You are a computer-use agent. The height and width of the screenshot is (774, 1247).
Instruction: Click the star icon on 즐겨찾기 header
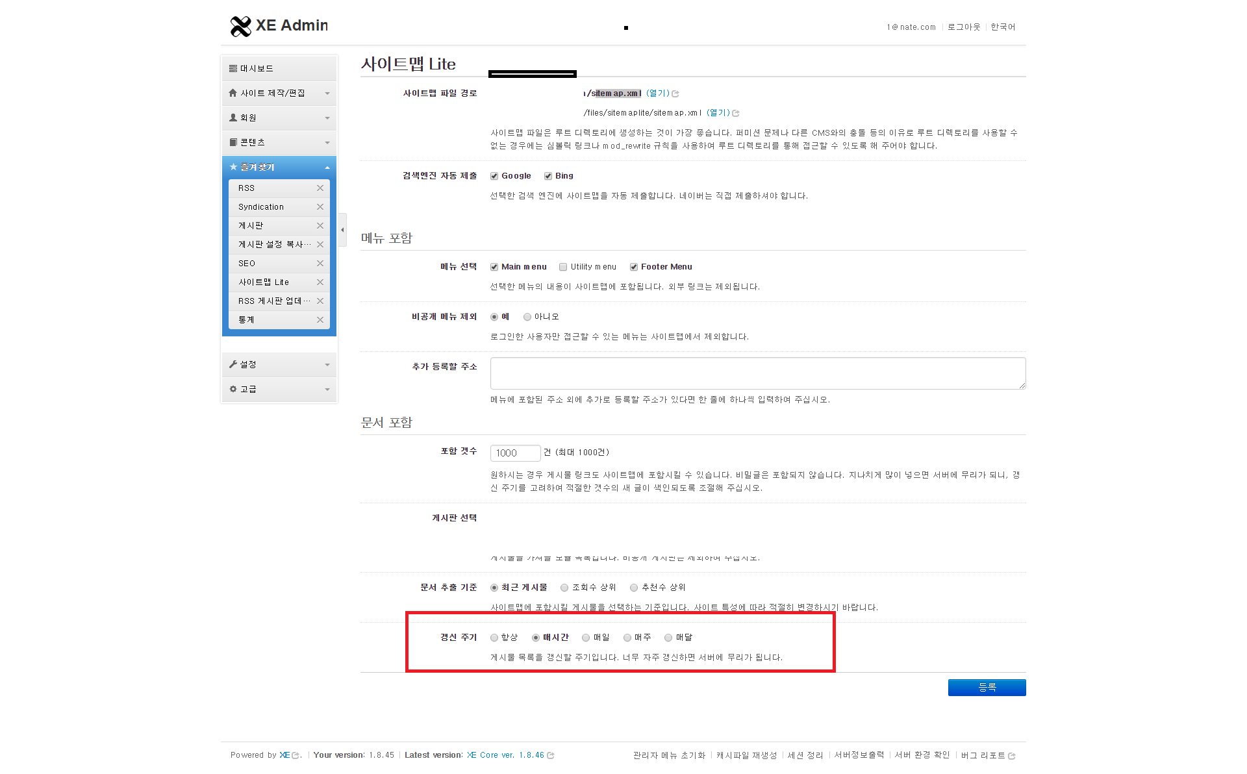(233, 167)
